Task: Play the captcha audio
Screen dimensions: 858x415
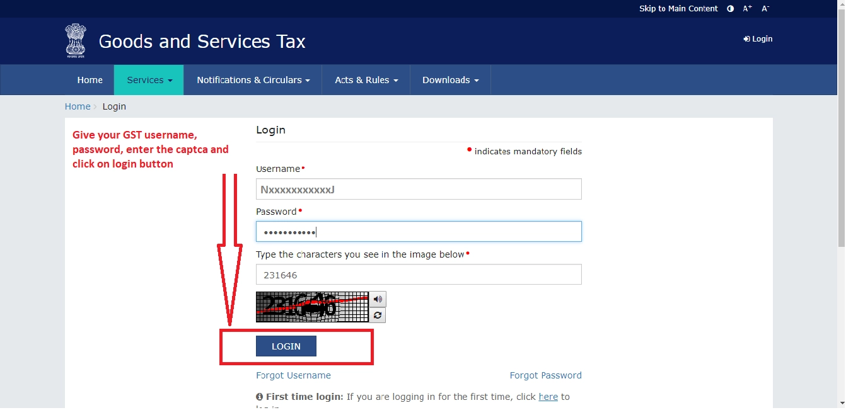Action: (378, 298)
